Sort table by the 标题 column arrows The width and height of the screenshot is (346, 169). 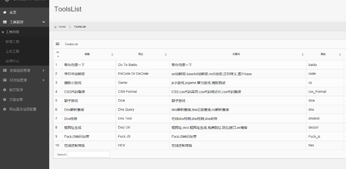[x=112, y=54]
